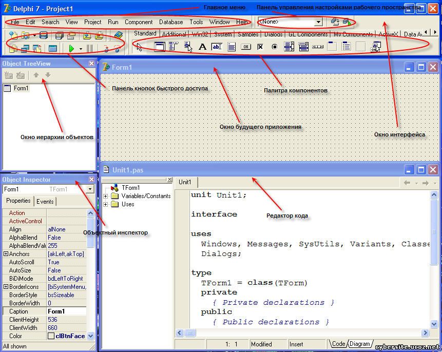Open dropdown arrow next to Open icon
442x352 pixels.
(x=34, y=35)
